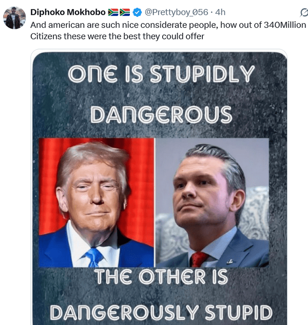The width and height of the screenshot is (308, 325).
Task: Click the left photo with red curtain
Action: point(97,202)
